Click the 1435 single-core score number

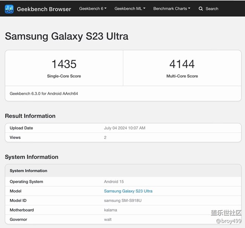click(x=64, y=64)
